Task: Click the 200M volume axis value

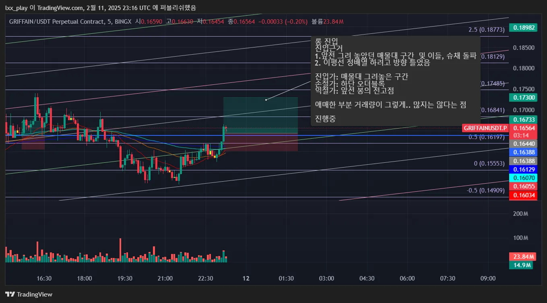Action: click(x=521, y=214)
